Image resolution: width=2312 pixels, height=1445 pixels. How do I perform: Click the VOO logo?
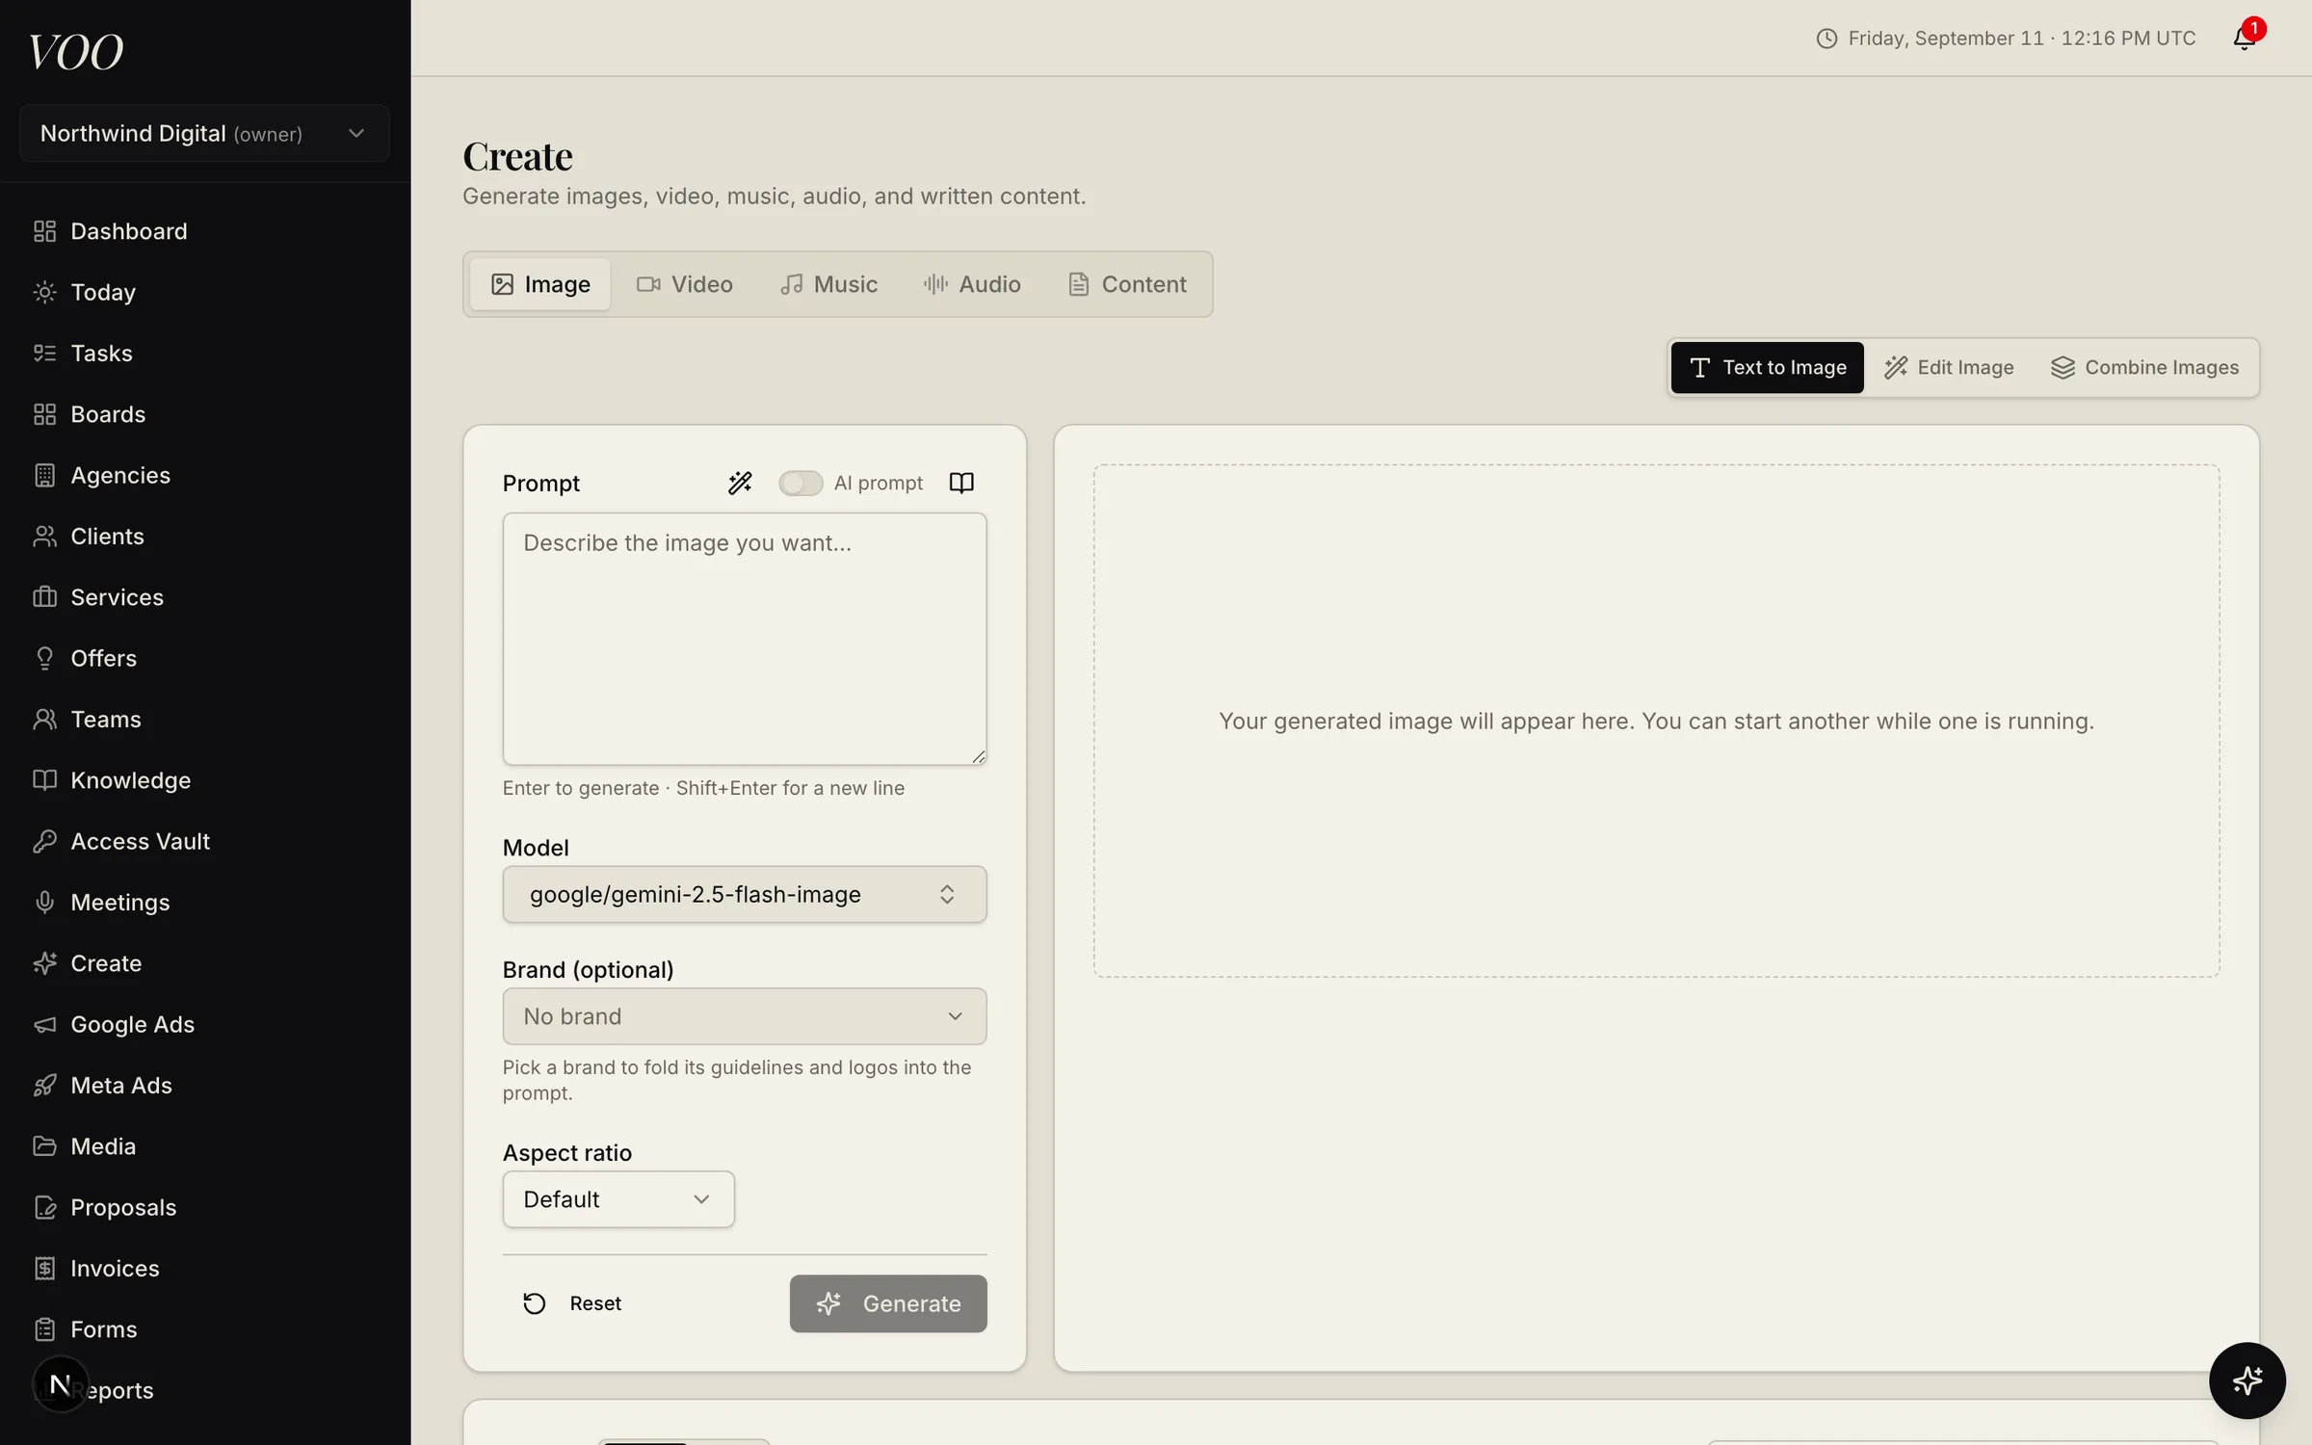(76, 51)
